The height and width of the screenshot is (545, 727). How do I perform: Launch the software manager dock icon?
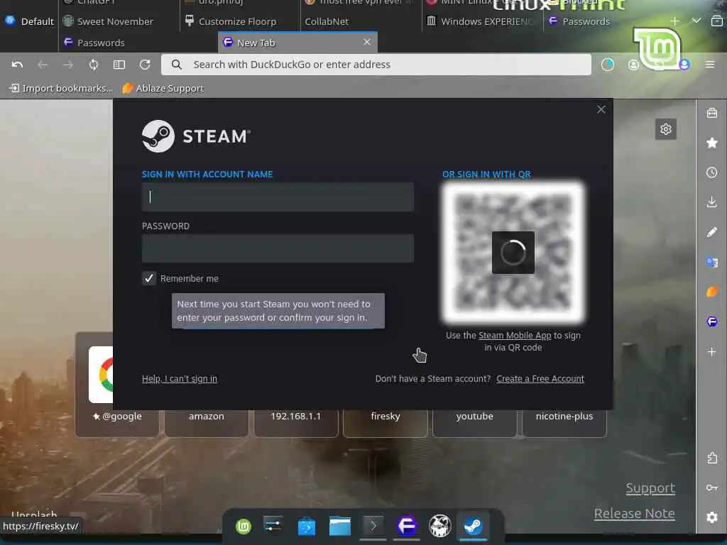pos(306,526)
